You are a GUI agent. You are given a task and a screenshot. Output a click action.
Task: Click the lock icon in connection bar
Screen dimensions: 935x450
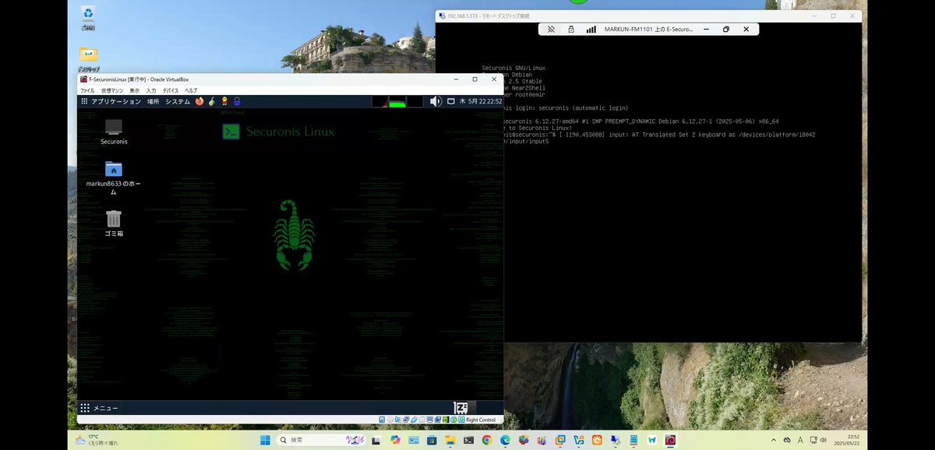click(x=571, y=29)
